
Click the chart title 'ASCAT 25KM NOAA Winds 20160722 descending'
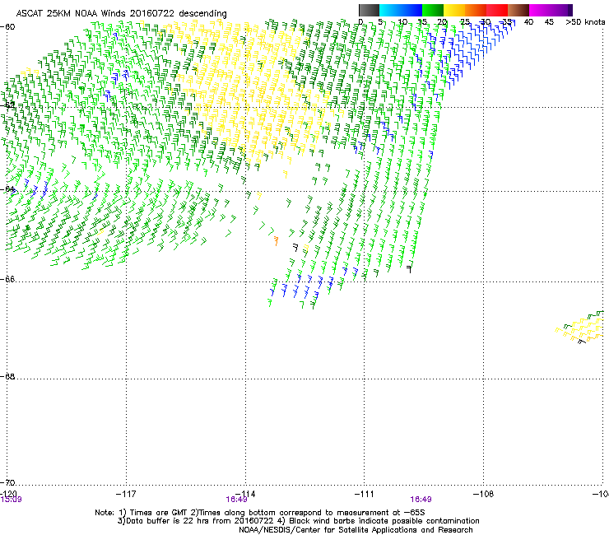[x=122, y=14]
